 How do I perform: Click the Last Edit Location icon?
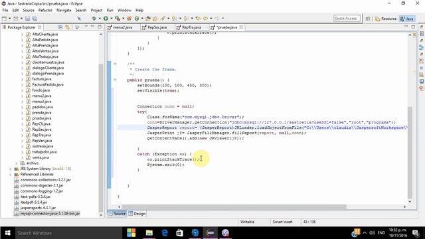pos(198,19)
